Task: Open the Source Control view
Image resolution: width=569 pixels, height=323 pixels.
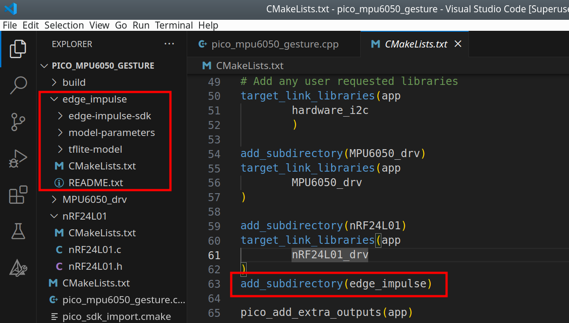Action: pyautogui.click(x=18, y=122)
